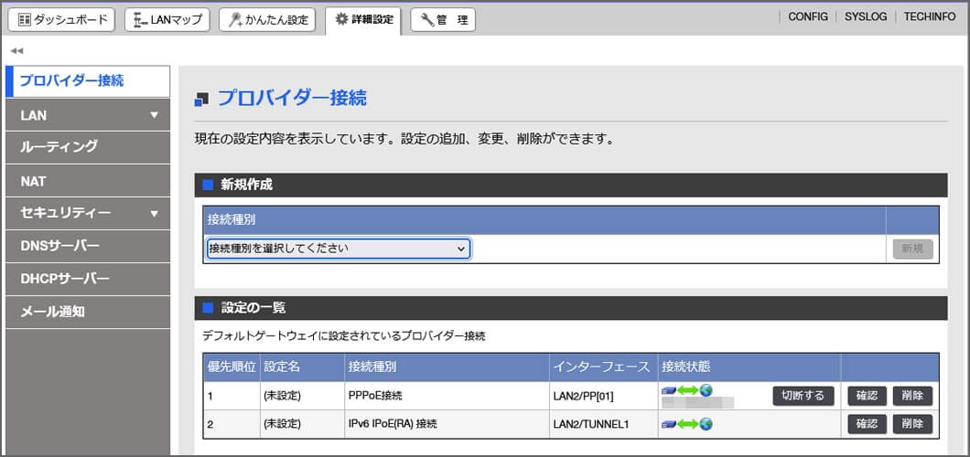This screenshot has width=970, height=457.
Task: Select プロバイダー接続 in sidebar
Action: [x=87, y=81]
